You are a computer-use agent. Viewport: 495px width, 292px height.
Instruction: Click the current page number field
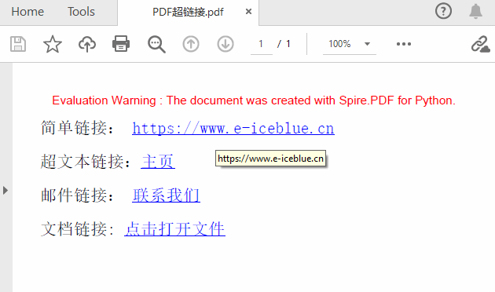point(262,44)
